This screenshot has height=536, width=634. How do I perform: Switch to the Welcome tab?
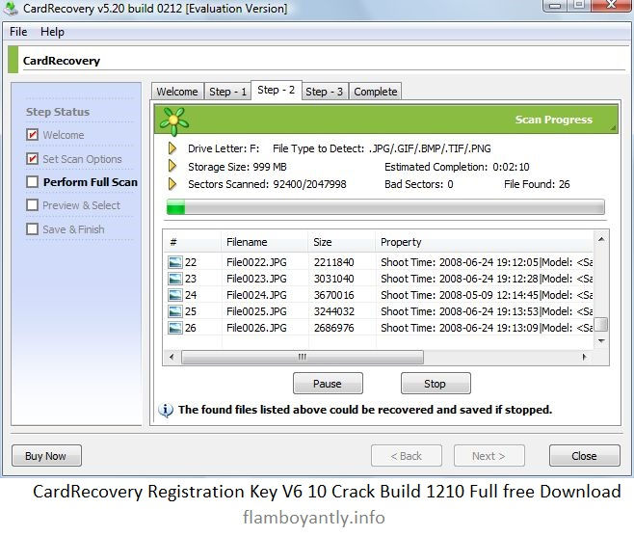tap(177, 92)
